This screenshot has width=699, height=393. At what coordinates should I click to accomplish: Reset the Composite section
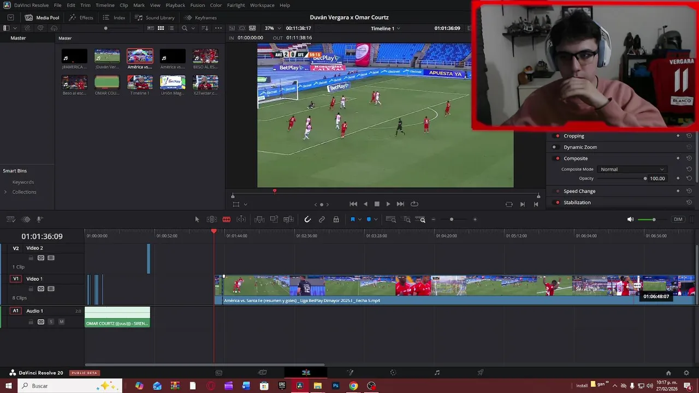click(689, 158)
